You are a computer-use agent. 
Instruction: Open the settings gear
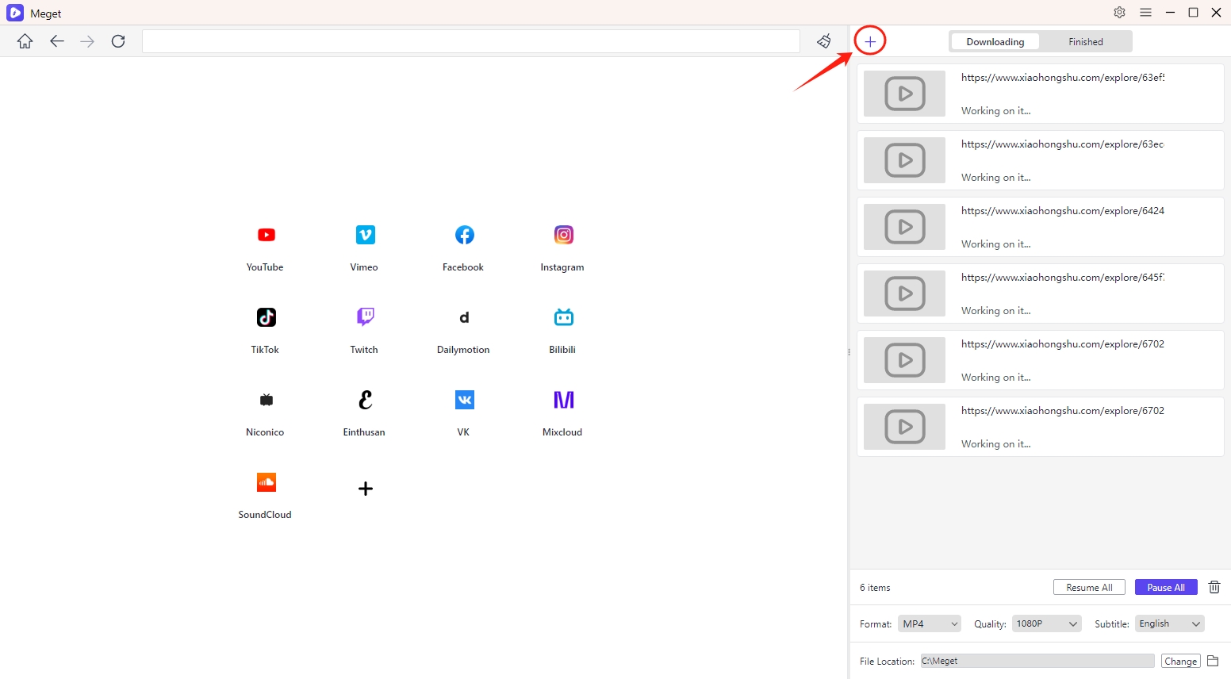tap(1119, 13)
